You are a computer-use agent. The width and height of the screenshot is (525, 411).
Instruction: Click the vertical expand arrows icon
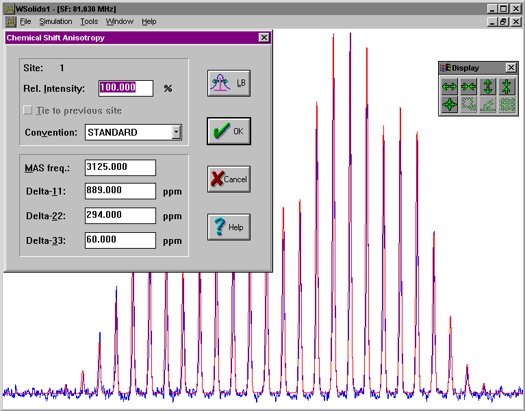pos(487,86)
